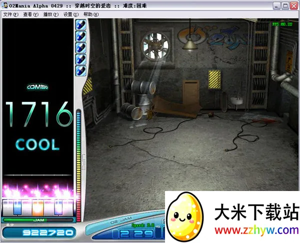300x243 pixels.
Task: Open the 设置 (Settings) menu
Action: click(x=70, y=14)
